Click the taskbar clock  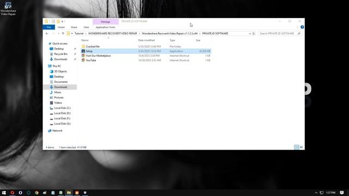click(x=330, y=193)
